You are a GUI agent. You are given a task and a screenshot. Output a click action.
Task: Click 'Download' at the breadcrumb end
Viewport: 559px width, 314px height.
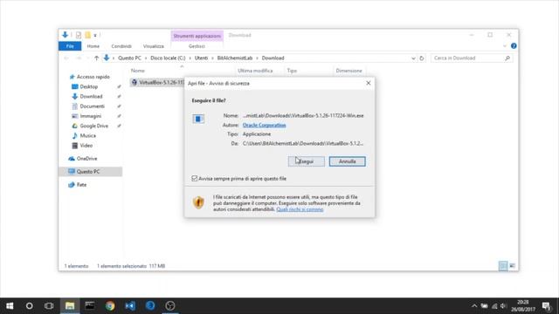coord(273,58)
